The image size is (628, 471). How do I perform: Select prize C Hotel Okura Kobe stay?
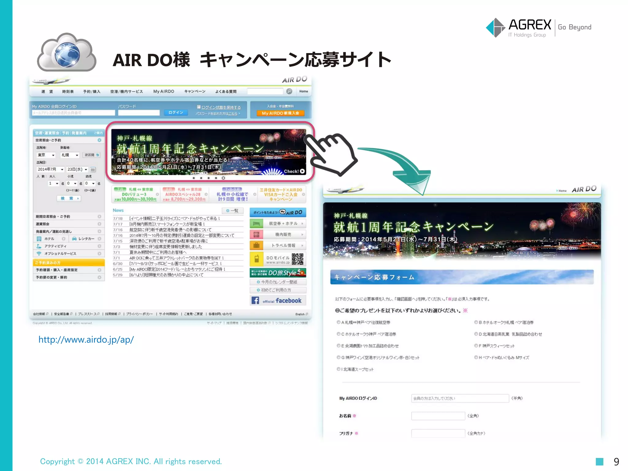(339, 334)
